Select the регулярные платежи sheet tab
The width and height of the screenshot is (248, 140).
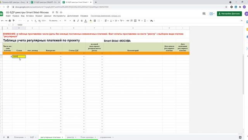(x=52, y=137)
